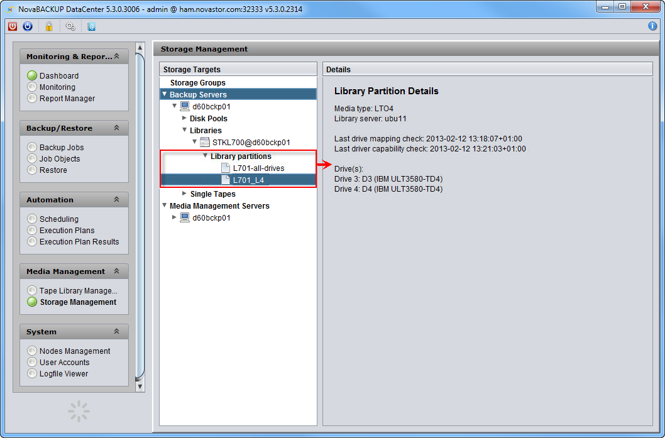The image size is (665, 438).
Task: Click the red power toolbar icon
Action: (13, 26)
